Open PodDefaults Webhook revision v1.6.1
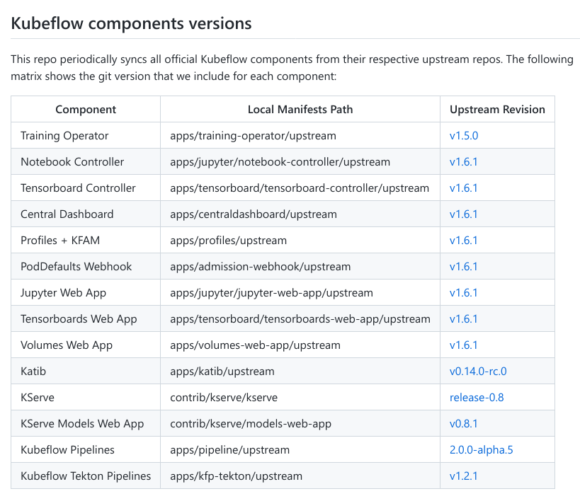 tap(463, 266)
